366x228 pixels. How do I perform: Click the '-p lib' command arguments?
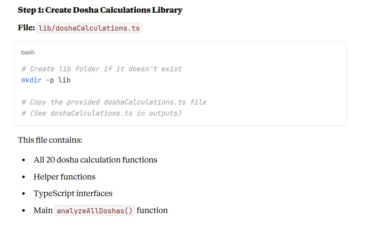[x=58, y=80]
